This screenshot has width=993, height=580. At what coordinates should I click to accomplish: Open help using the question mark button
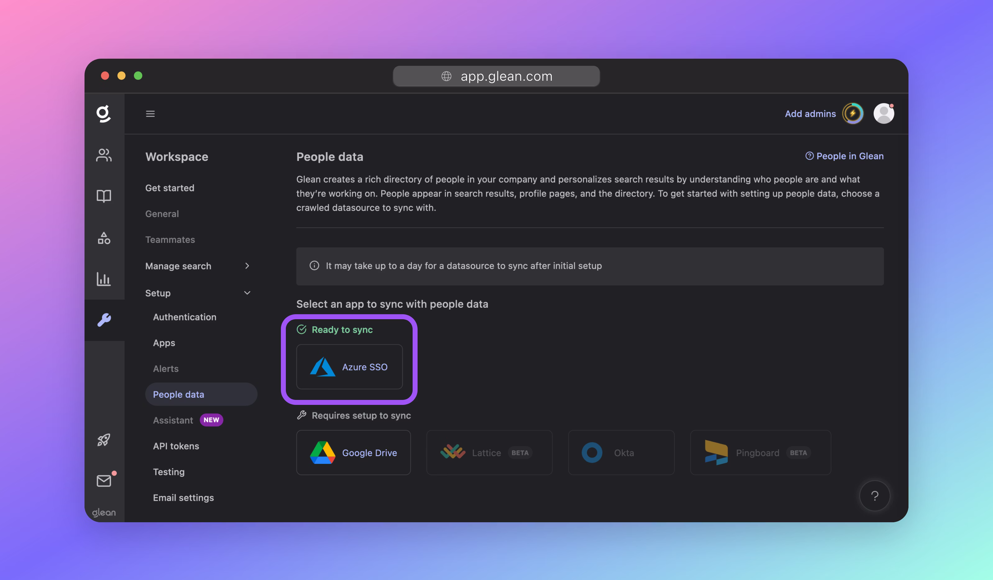(x=875, y=496)
